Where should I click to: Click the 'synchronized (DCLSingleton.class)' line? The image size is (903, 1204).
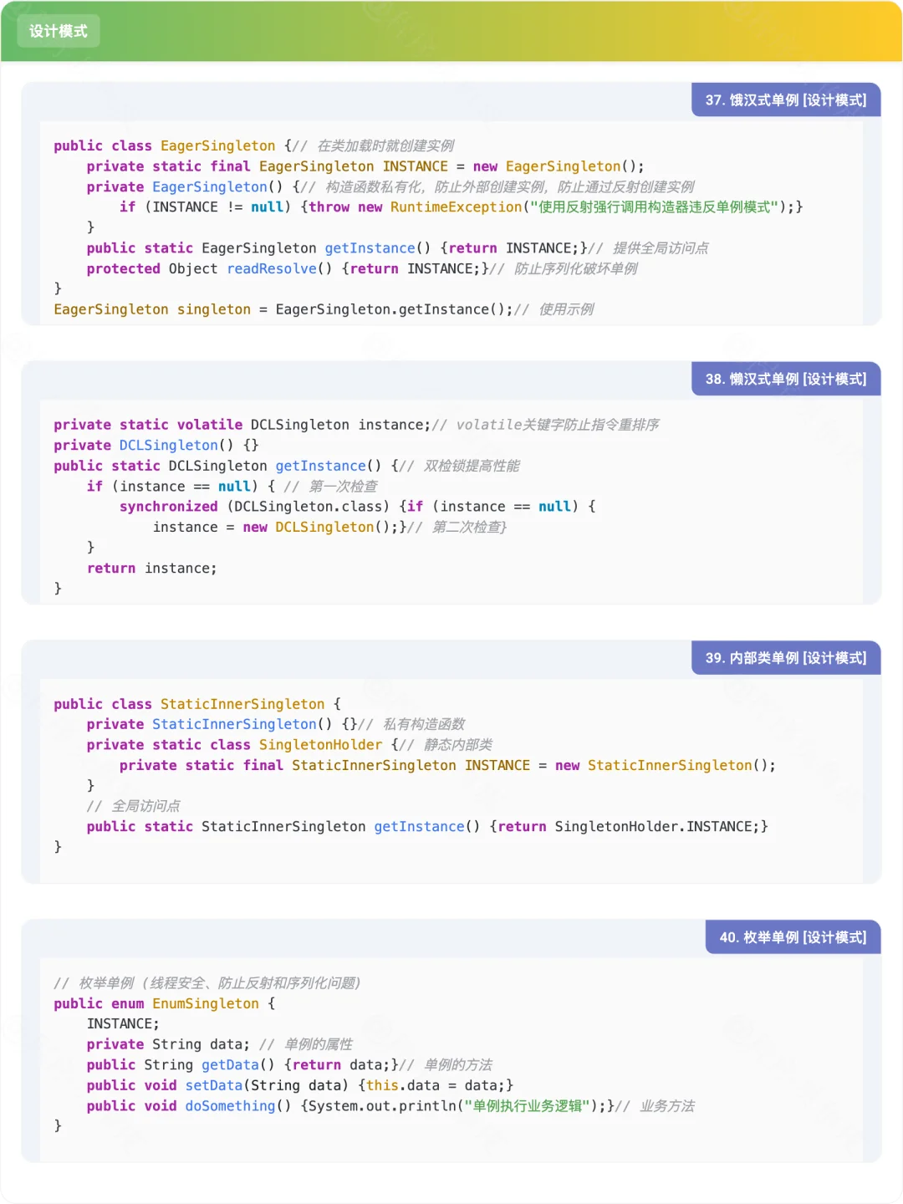(358, 507)
